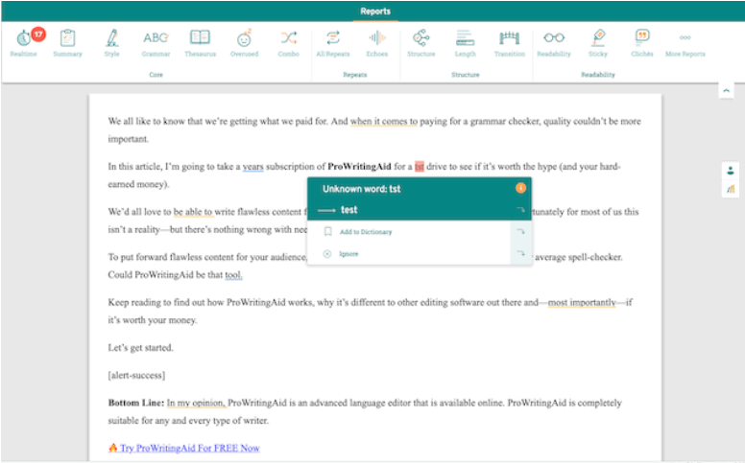Run the Overused words report

point(244,43)
